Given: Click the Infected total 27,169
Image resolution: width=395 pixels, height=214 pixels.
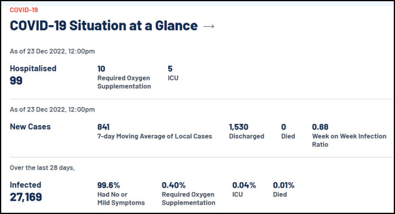Looking at the screenshot, I should [26, 197].
